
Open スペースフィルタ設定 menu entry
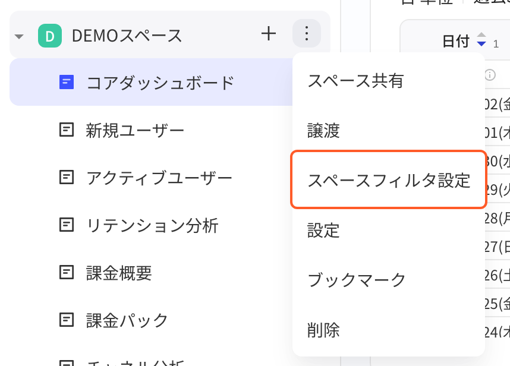point(388,180)
